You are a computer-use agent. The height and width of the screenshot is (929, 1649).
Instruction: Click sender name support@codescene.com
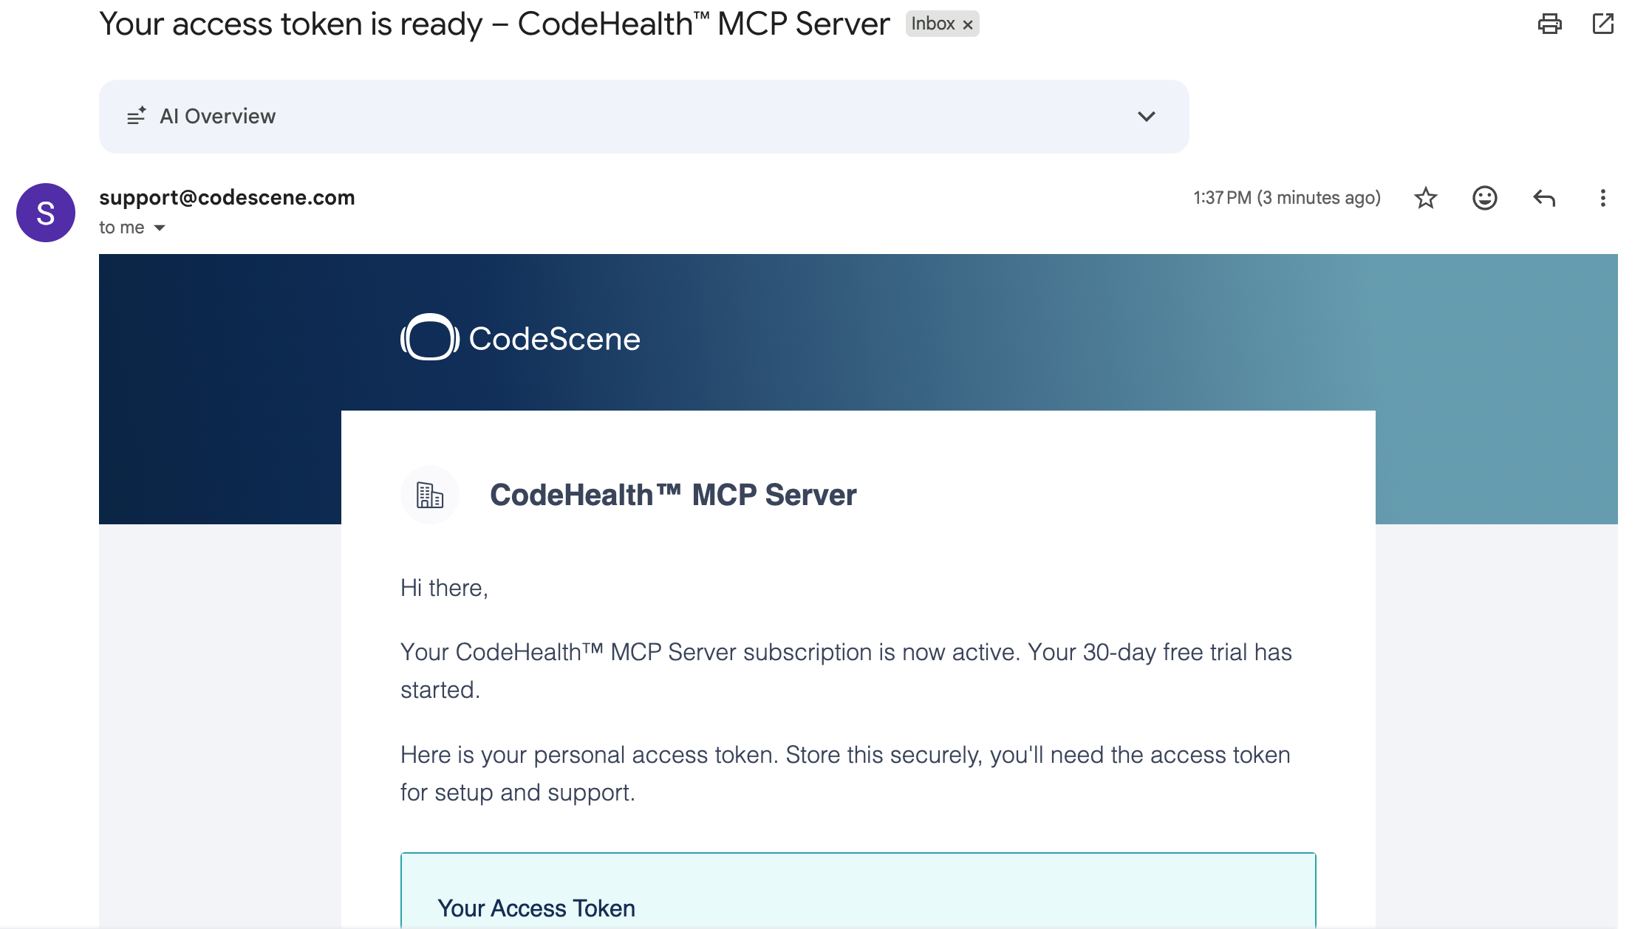(227, 197)
